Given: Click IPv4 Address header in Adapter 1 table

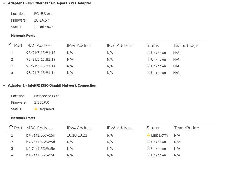Looking at the screenshot, I should [x=80, y=45].
